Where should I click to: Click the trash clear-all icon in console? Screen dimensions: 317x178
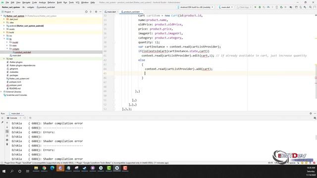[7, 144]
